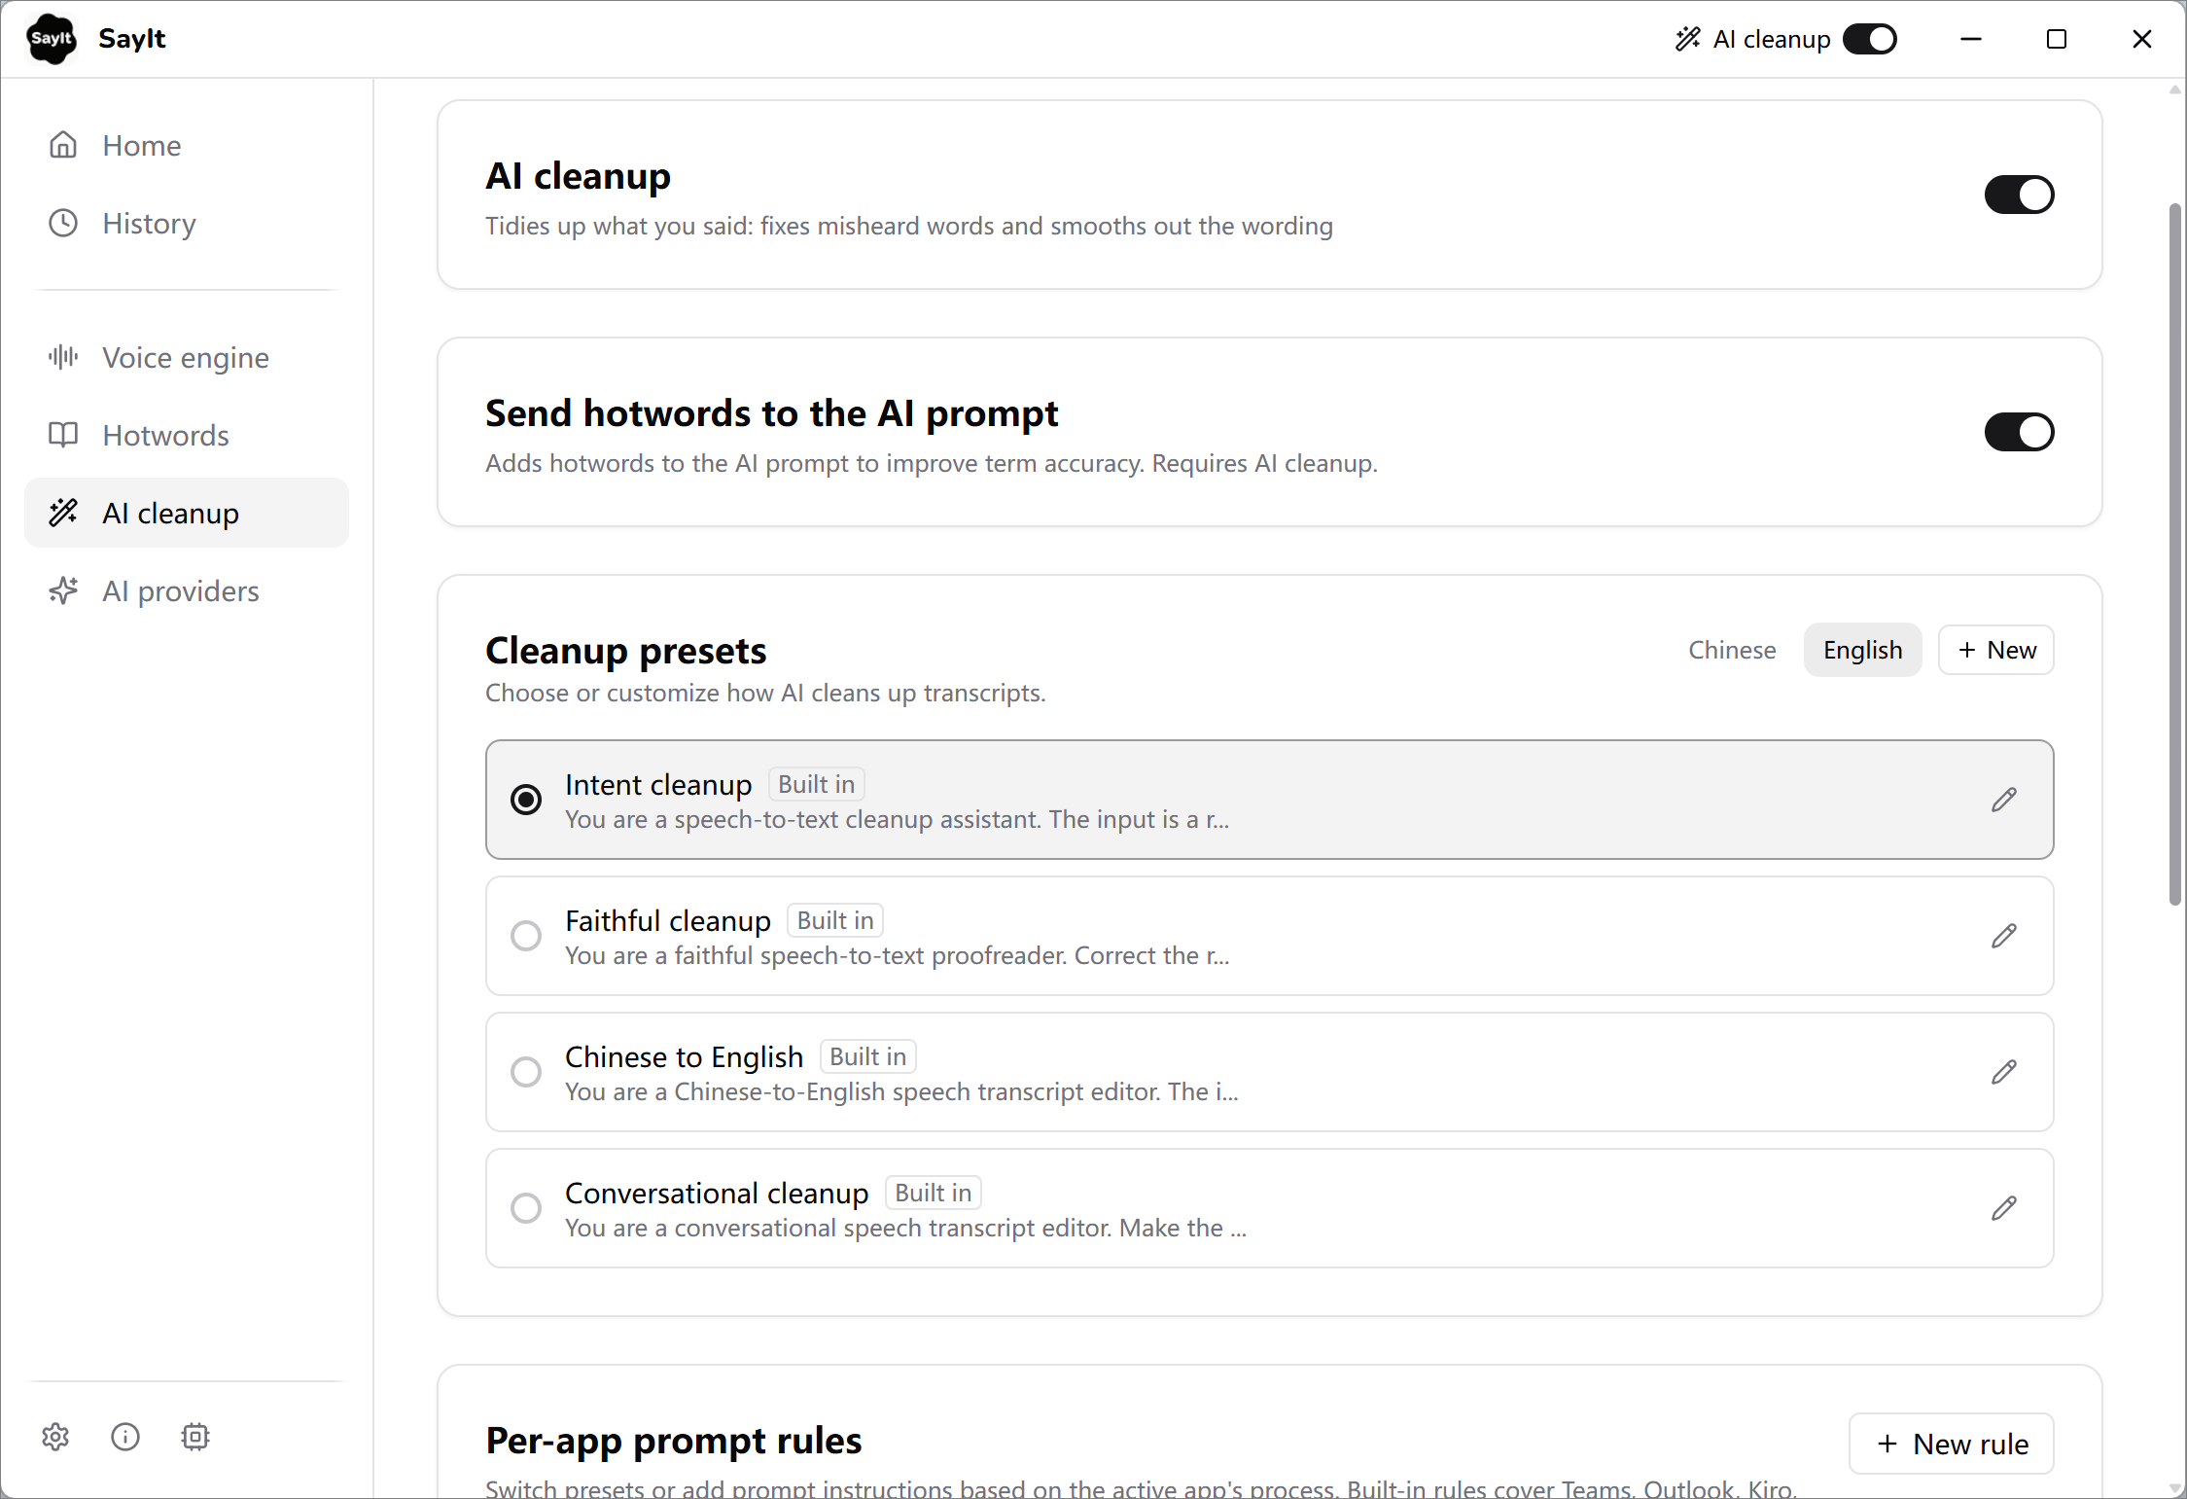The image size is (2187, 1499).
Task: Click the Built in badge on Faithful cleanup
Action: coord(835,920)
